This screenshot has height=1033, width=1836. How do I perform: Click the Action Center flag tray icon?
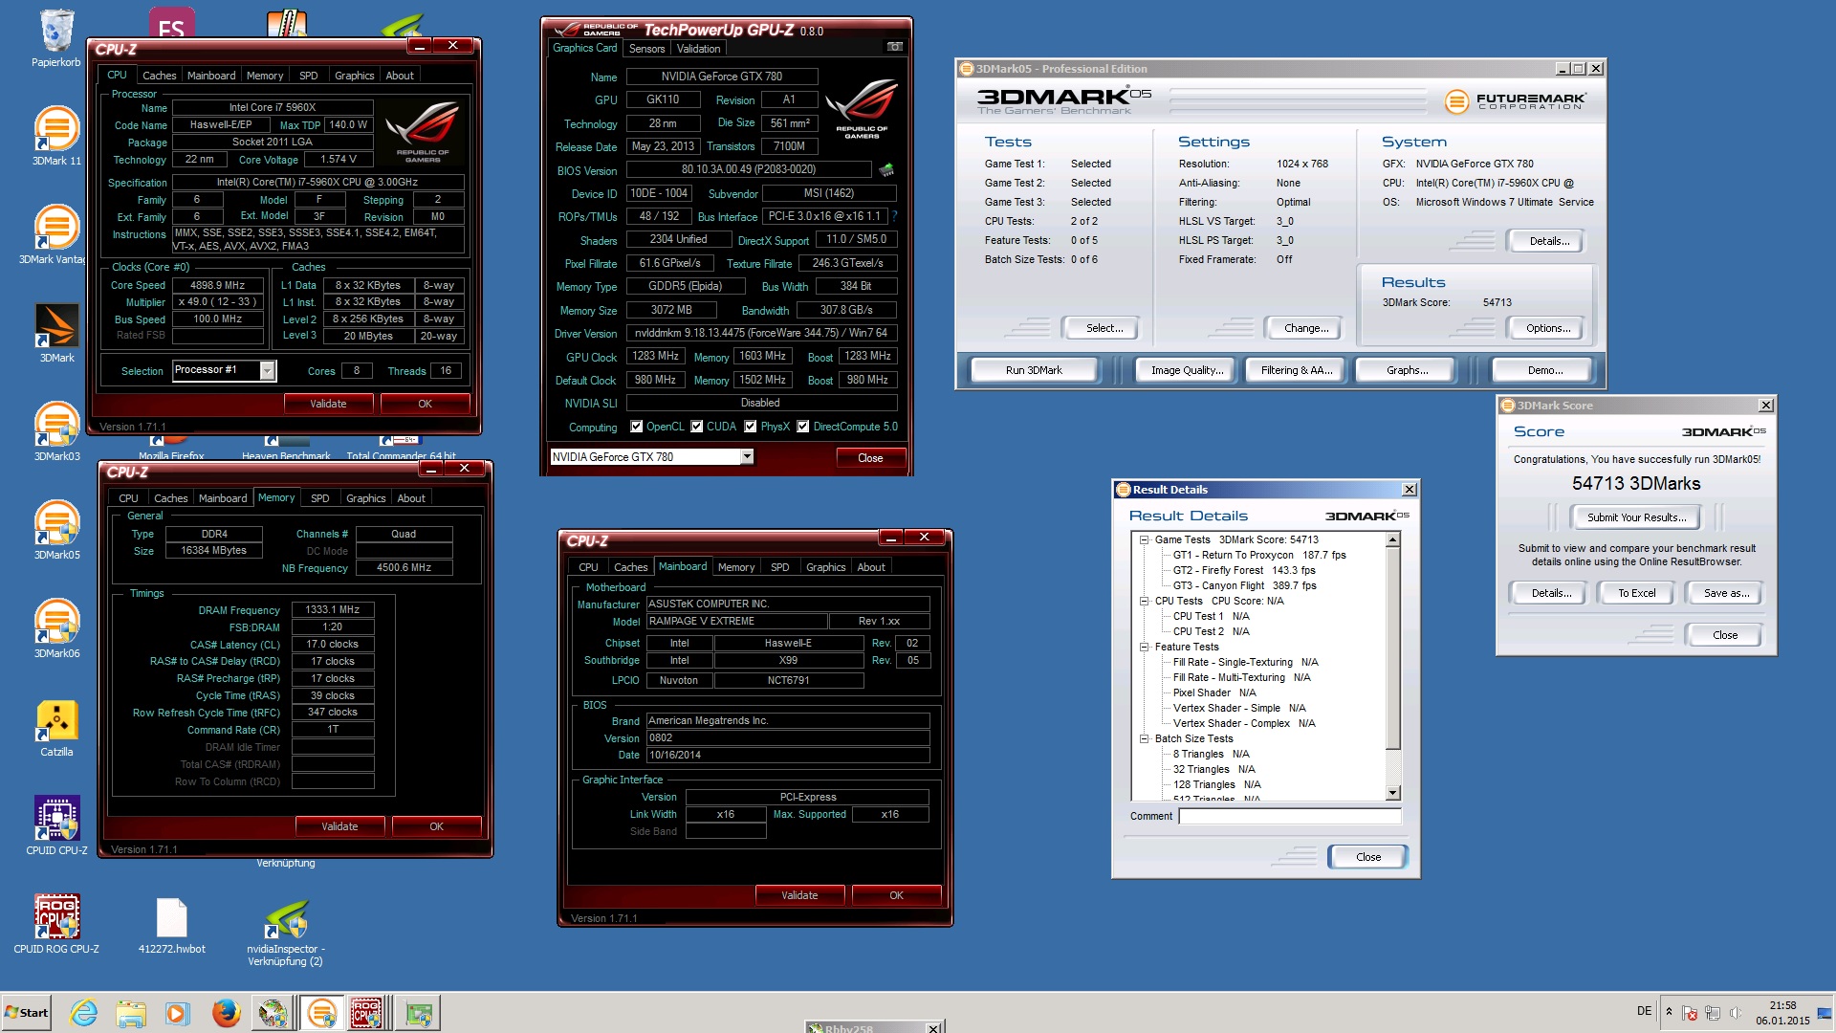[x=1690, y=1013]
